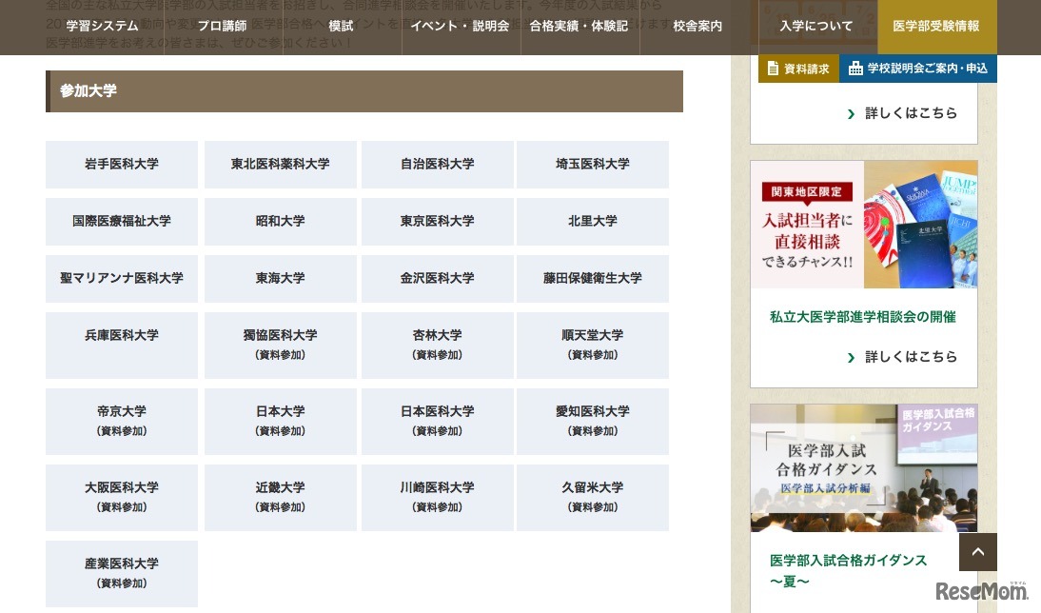1041x613 pixels.
Task: Click the 入試担当者に直接相談 banner image
Action: pyautogui.click(x=864, y=224)
